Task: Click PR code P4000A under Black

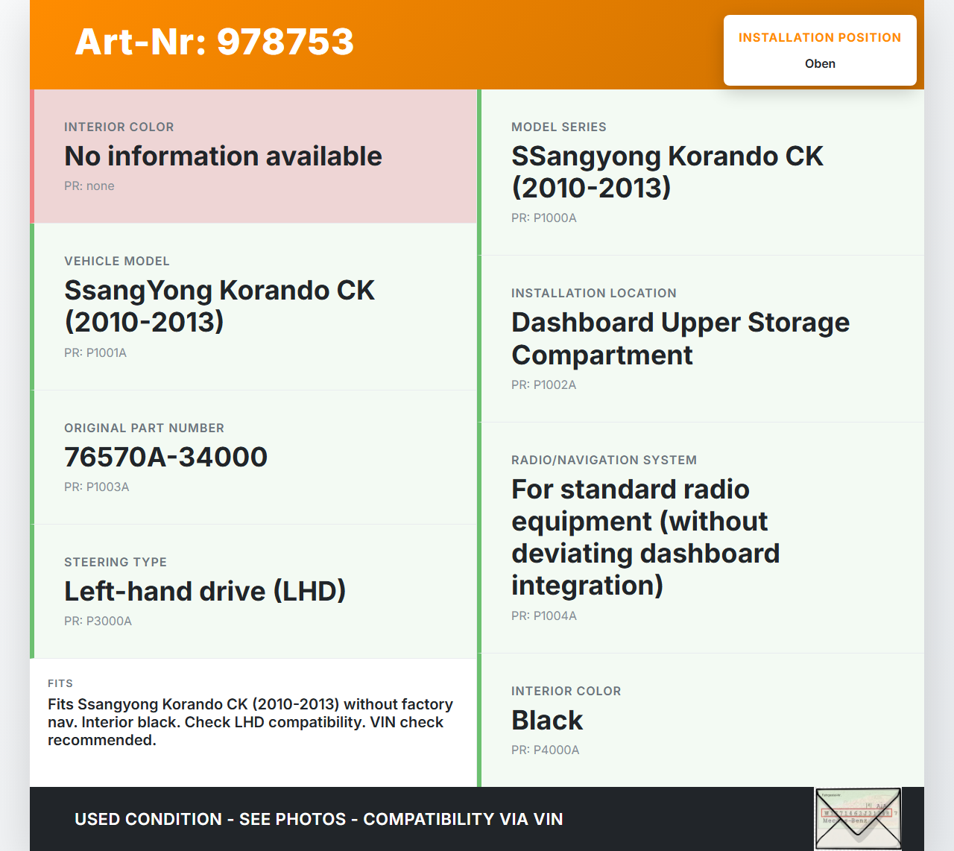Action: pos(545,750)
